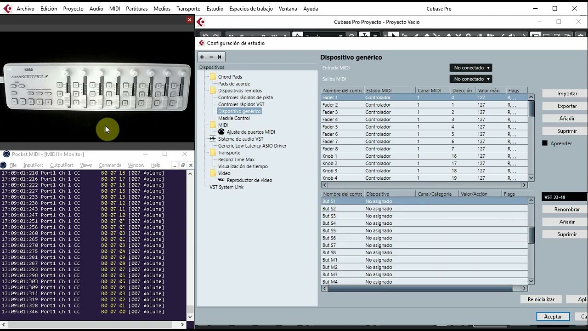
Task: Click the reset devices arrow icon
Action: (220, 57)
